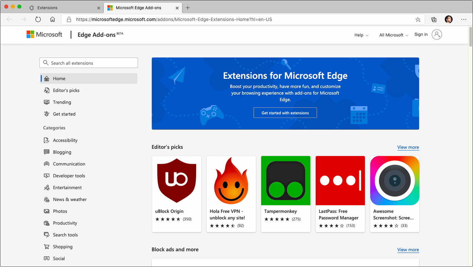Expand the All Microsoft dropdown
This screenshot has height=267, width=473.
point(394,35)
